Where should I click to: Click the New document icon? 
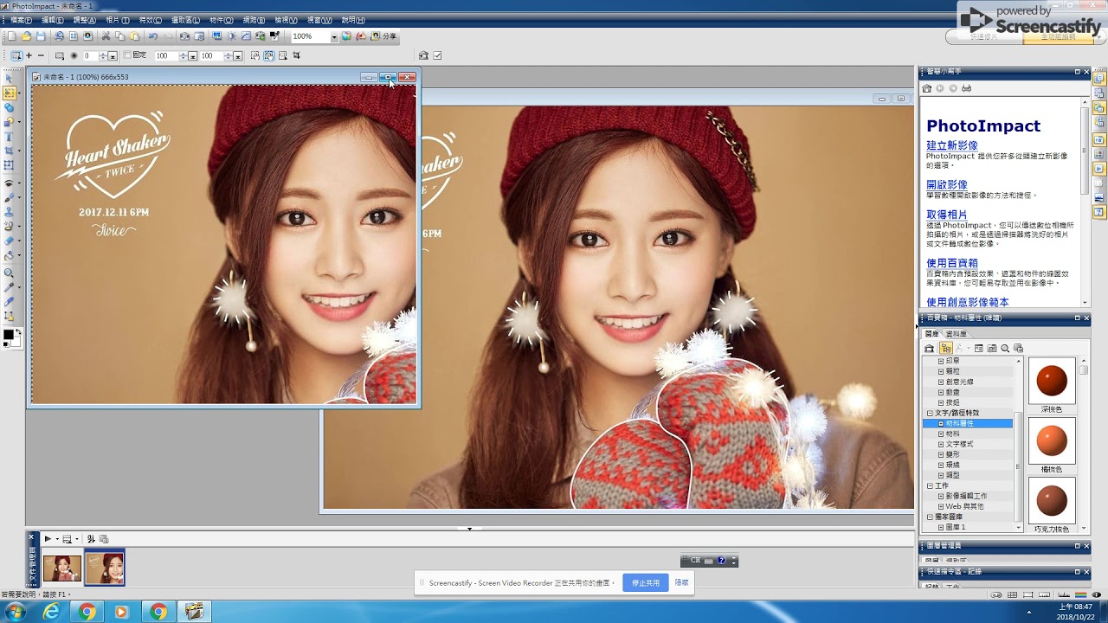12,36
